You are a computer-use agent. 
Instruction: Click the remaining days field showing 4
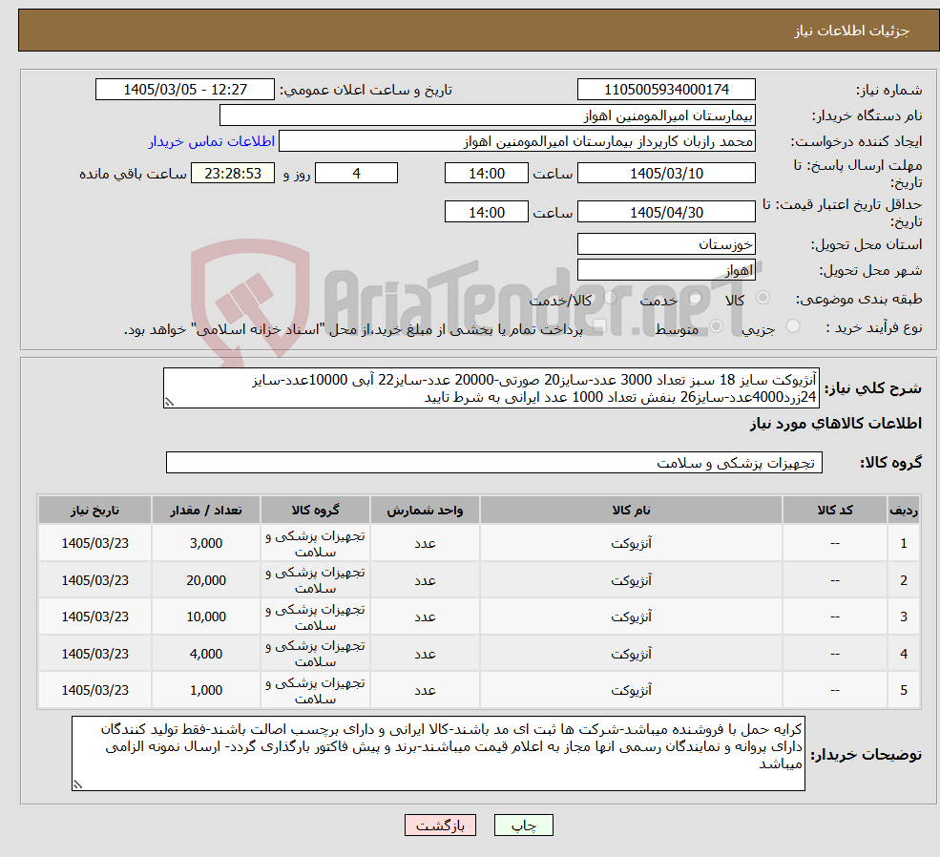[356, 173]
